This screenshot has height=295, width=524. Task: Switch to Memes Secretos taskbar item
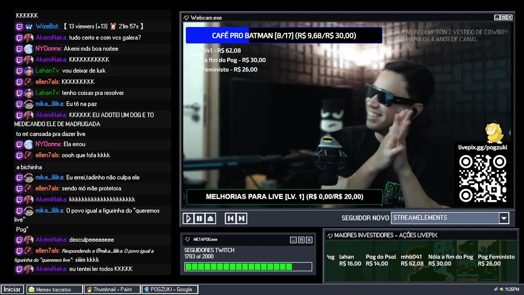tap(54, 289)
